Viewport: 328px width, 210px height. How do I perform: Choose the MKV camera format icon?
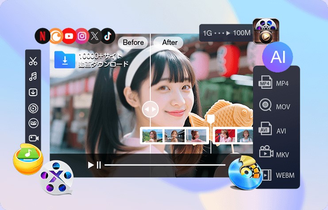tap(266, 152)
